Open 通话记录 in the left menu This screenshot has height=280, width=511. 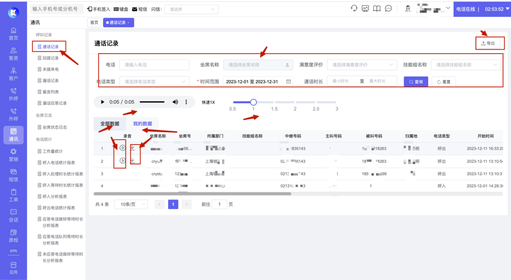[49, 47]
